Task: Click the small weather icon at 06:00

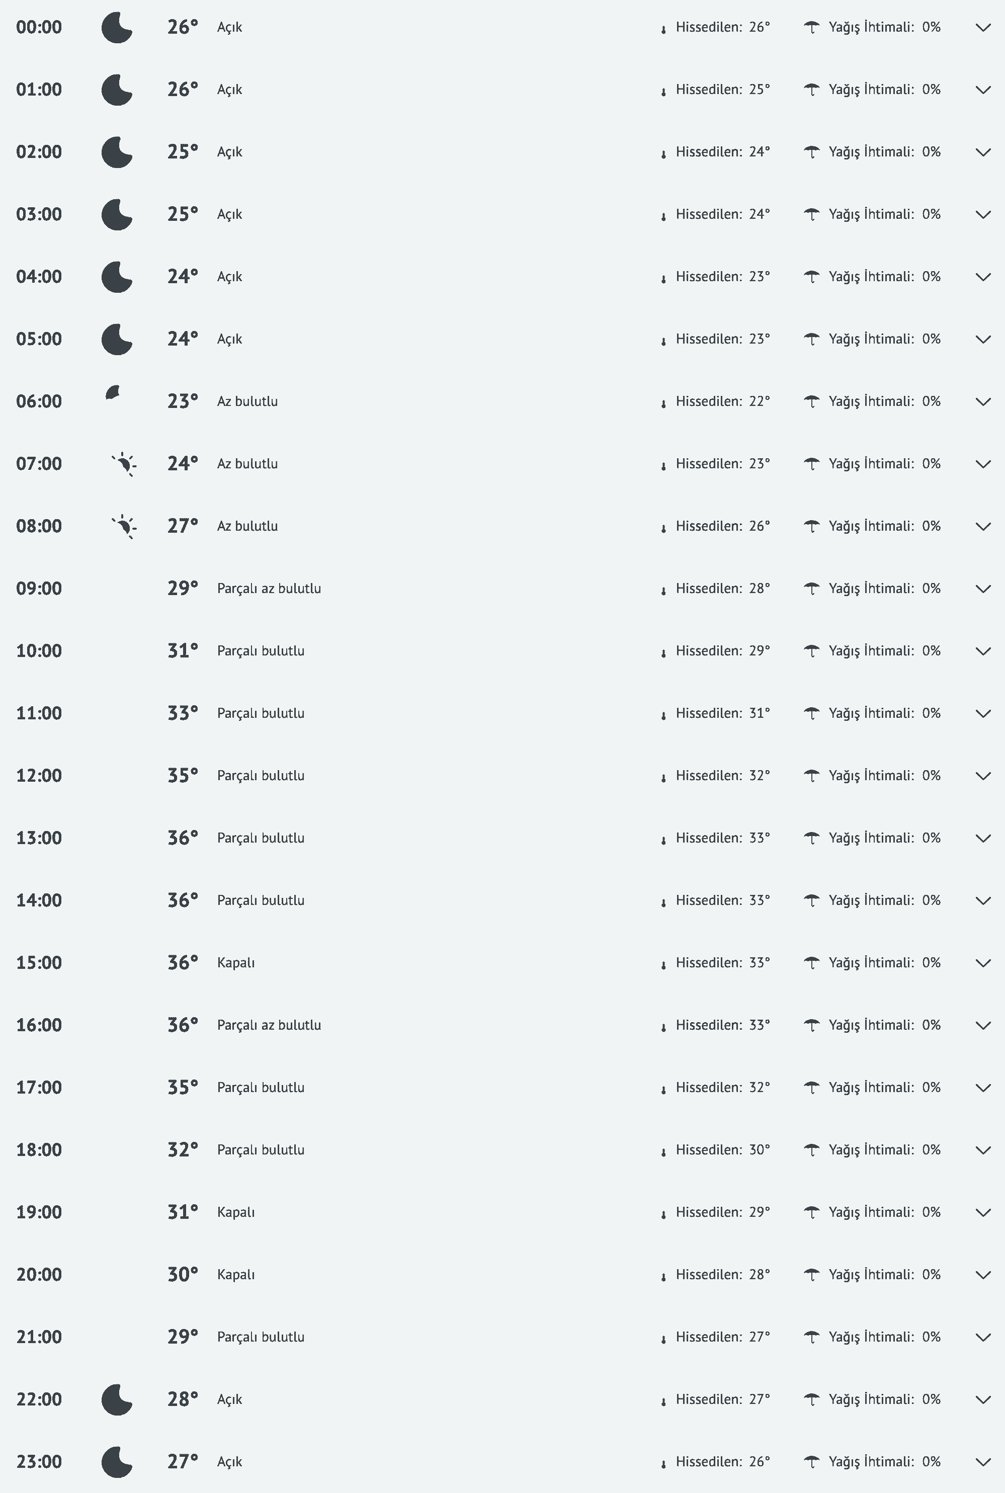Action: (113, 393)
